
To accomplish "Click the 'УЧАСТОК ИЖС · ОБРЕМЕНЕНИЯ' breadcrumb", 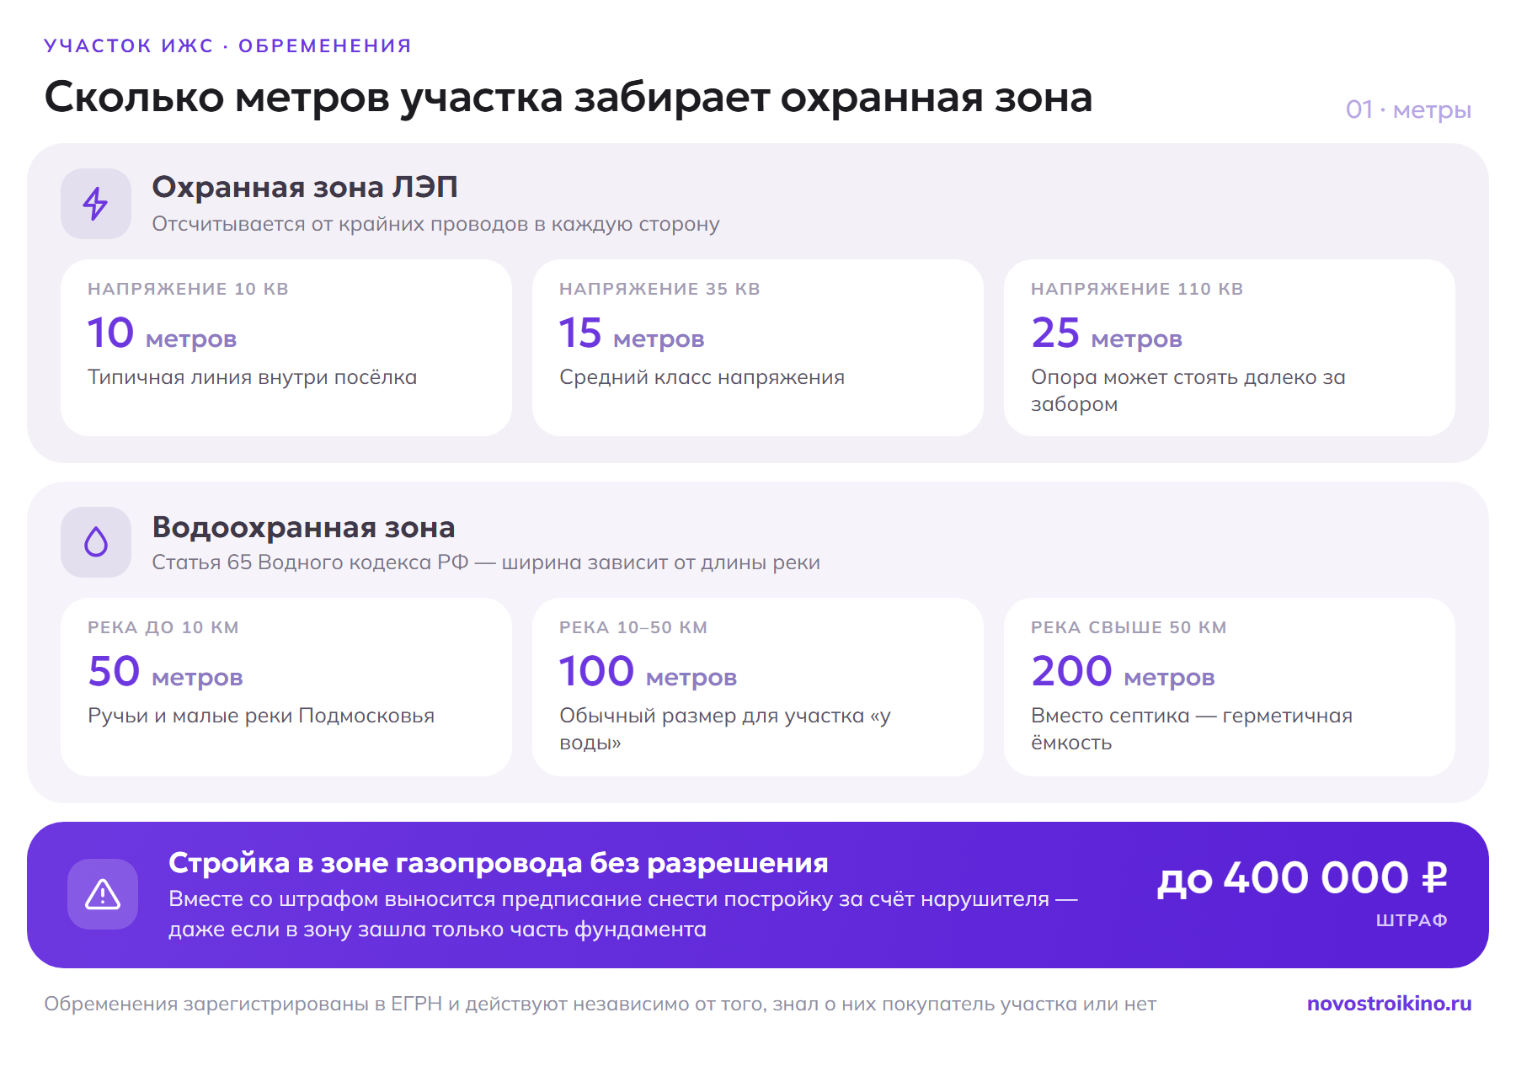I will [227, 45].
